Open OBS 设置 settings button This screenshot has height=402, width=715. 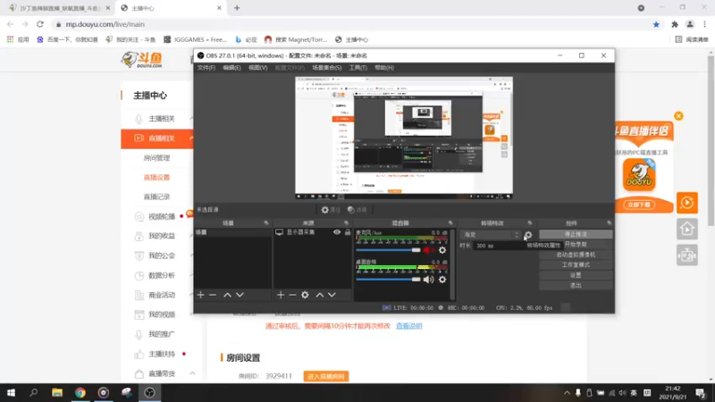click(576, 275)
